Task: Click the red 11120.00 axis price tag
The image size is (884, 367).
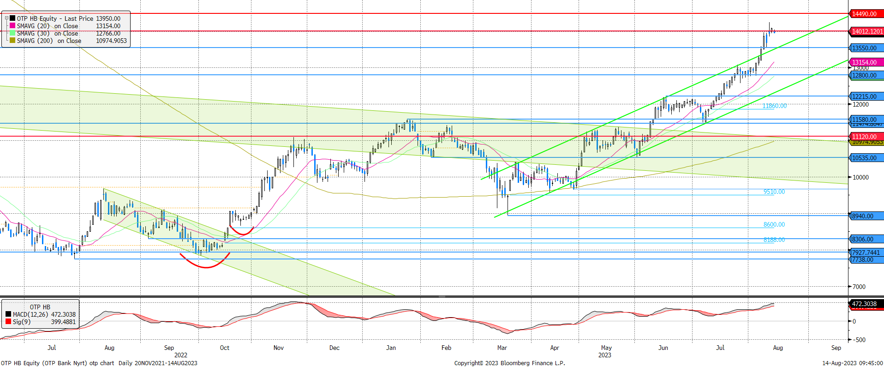Action: pyautogui.click(x=866, y=137)
